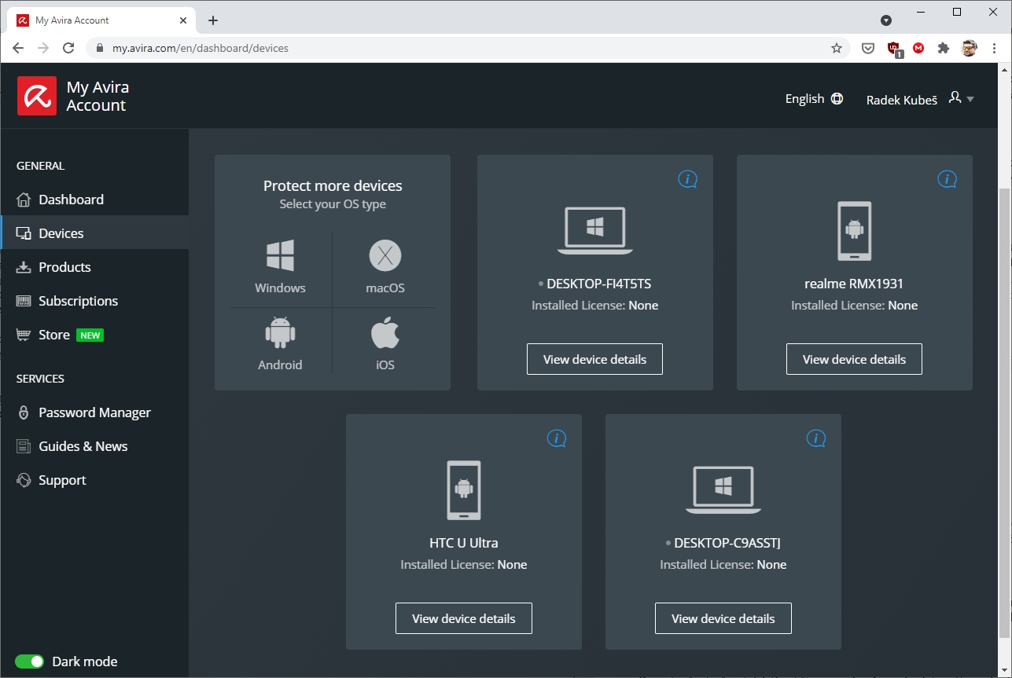Open info bubble for DESKTOP-FI4T5TS
Viewport: 1012px width, 678px height.
point(687,179)
